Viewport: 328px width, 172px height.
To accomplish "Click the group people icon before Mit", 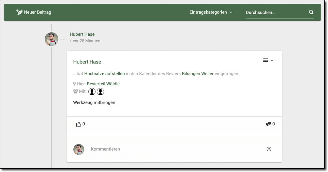I will coord(75,91).
